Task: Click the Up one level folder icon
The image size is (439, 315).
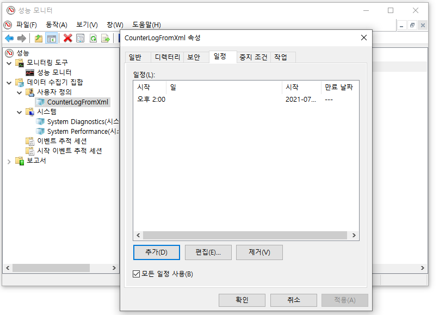Action: click(39, 38)
